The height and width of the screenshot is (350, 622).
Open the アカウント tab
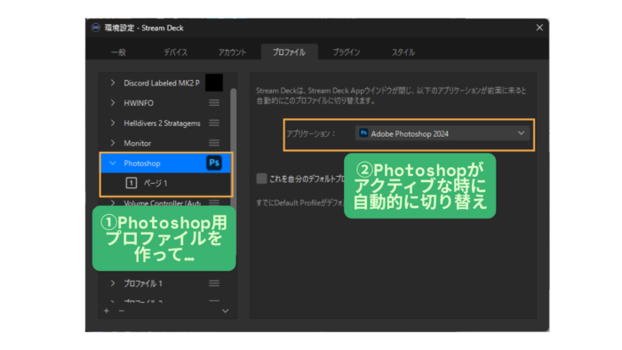(x=232, y=52)
